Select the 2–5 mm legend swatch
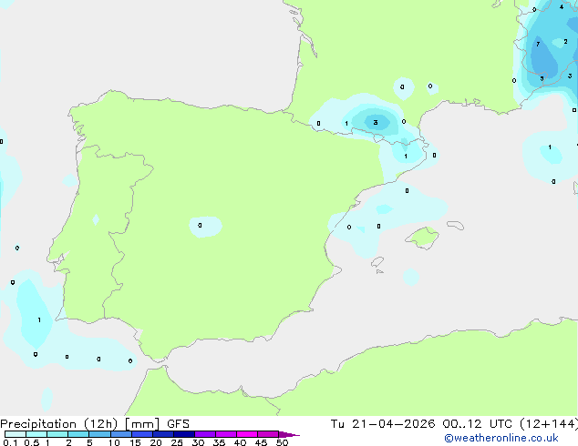578x446 pixels. (78, 434)
